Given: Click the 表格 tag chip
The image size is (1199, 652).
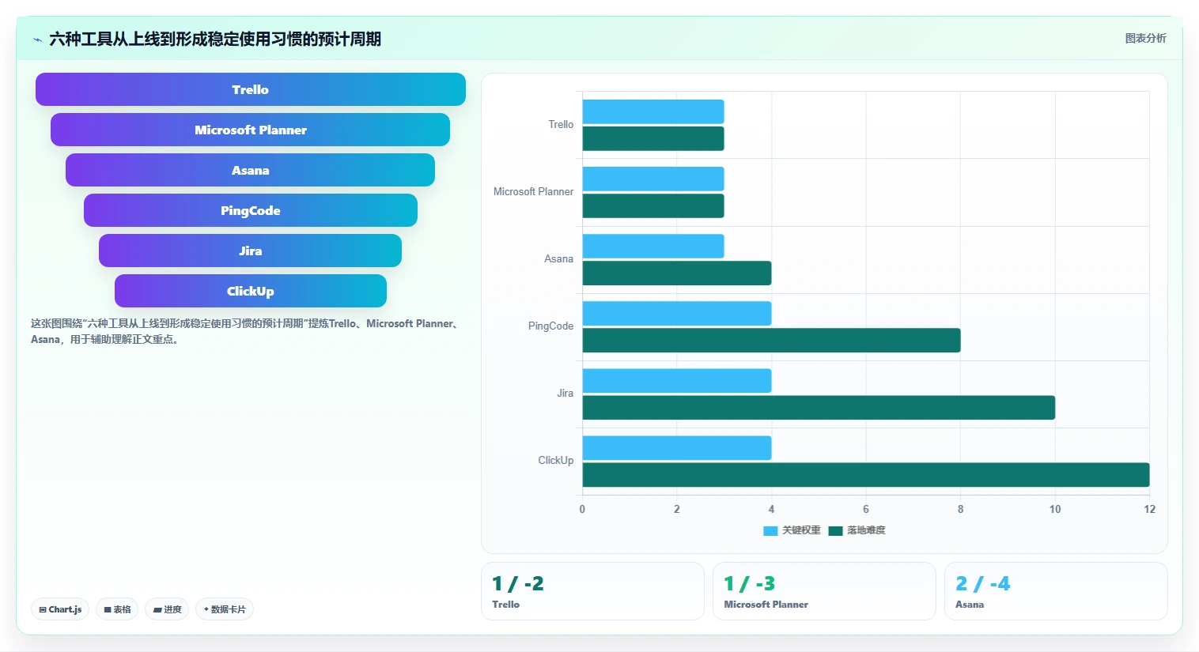Looking at the screenshot, I should click(x=117, y=609).
